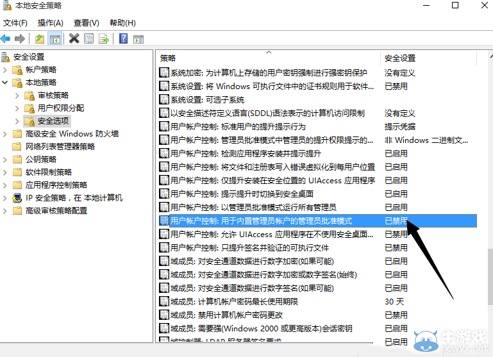Click the Delete (X) toolbar icon
This screenshot has height=357, width=493.
point(74,38)
